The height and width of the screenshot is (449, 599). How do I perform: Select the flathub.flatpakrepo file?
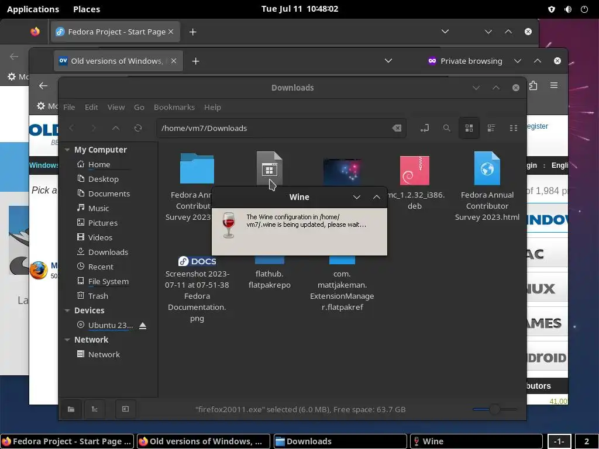269,279
